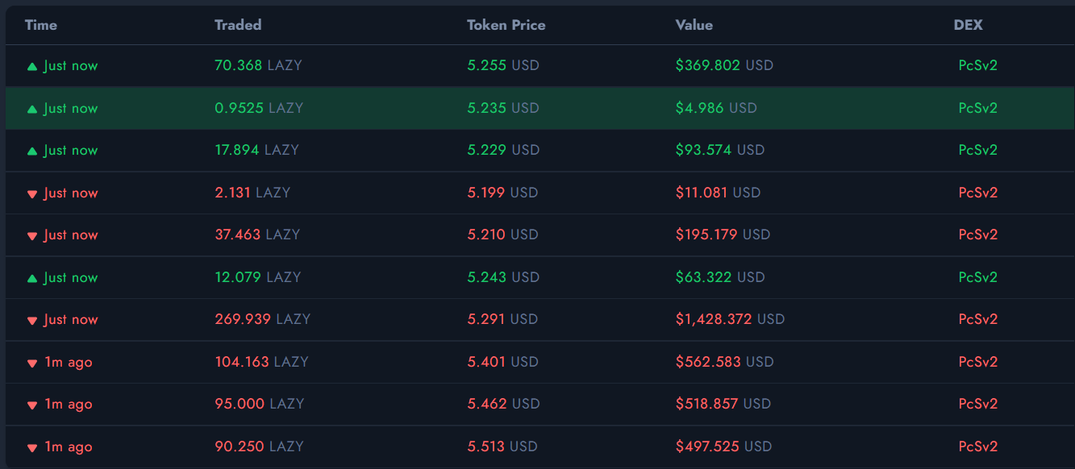This screenshot has height=469, width=1075.
Task: Click red down arrow on 104.163 LAZY trade
Action: 32,363
